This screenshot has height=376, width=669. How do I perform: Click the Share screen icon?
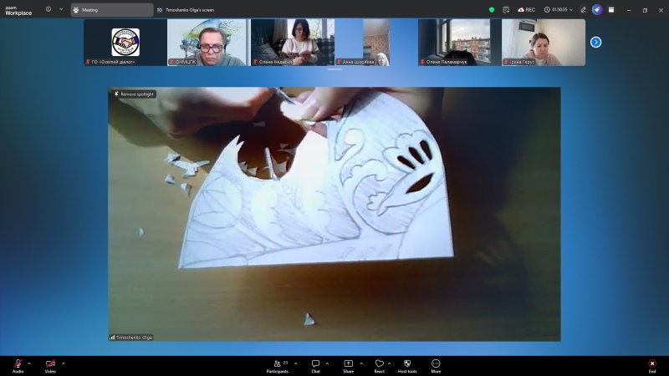[348, 364]
